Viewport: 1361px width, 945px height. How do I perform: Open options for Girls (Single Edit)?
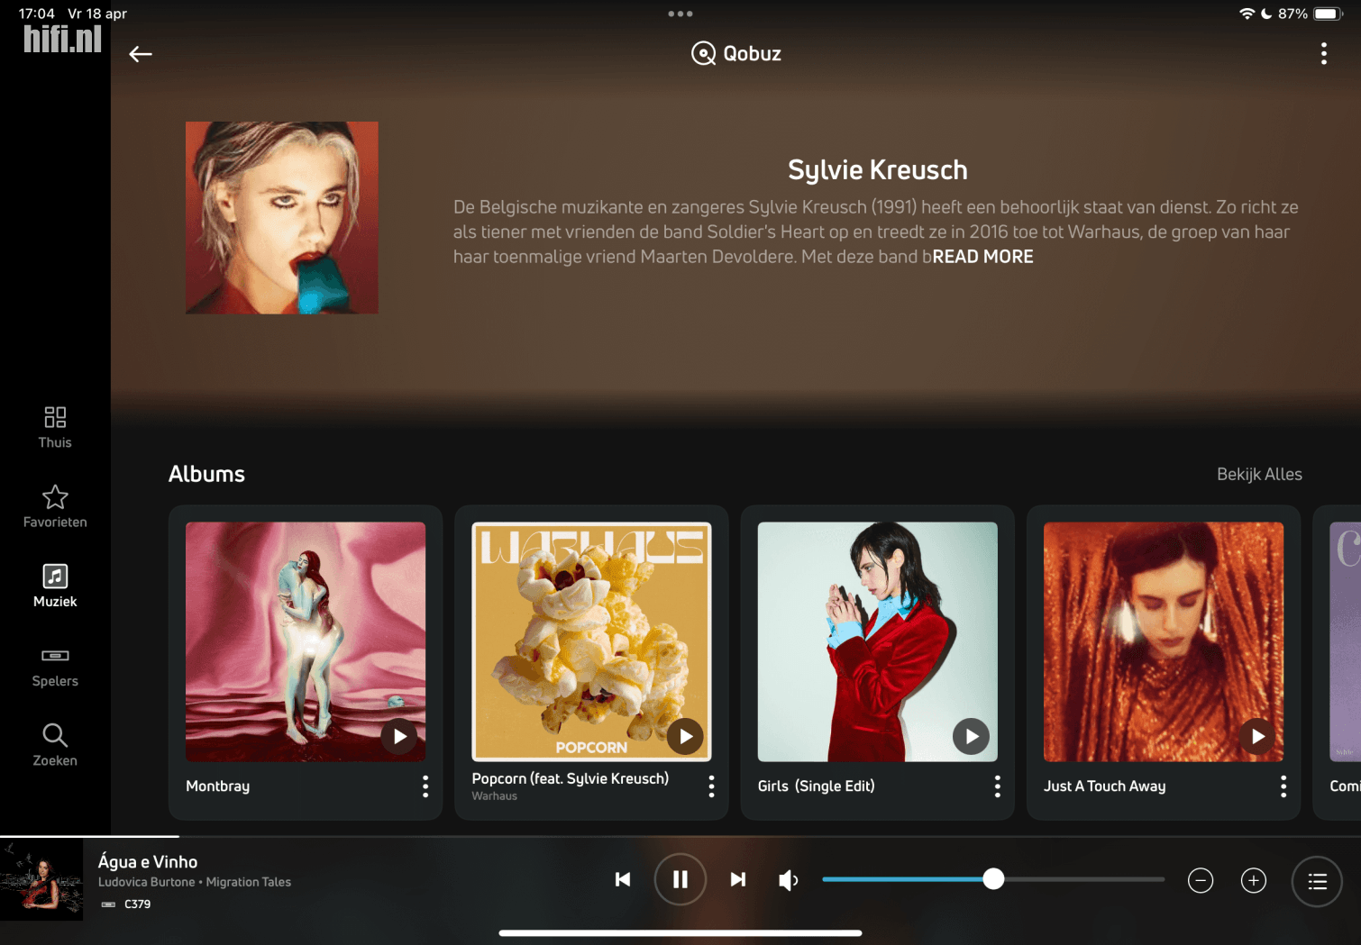(997, 786)
